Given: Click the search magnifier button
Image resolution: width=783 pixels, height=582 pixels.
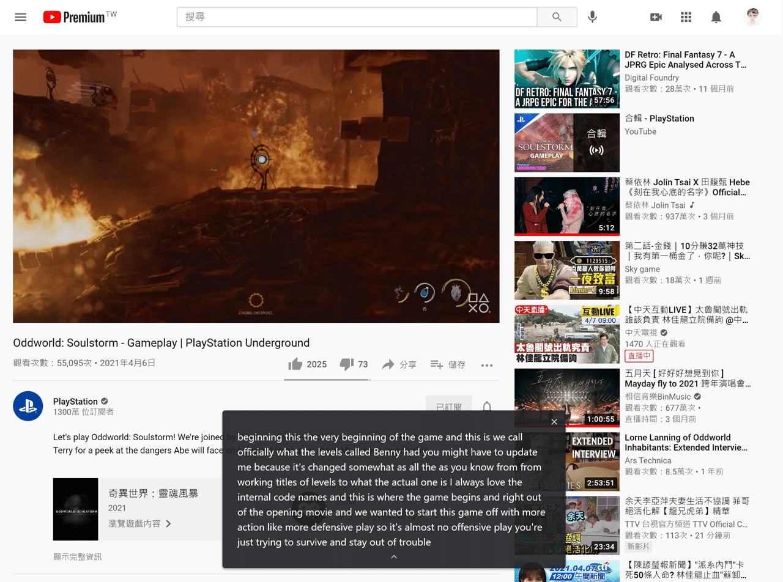Looking at the screenshot, I should coord(557,17).
